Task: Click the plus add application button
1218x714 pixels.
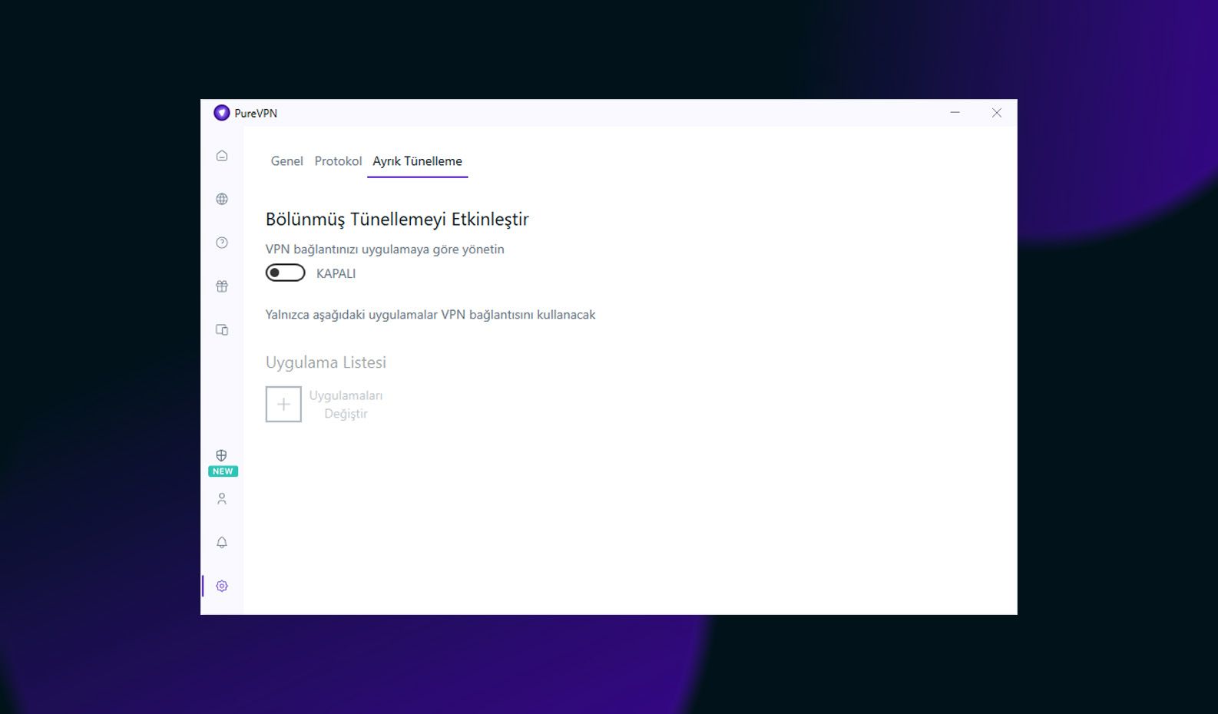Action: tap(283, 404)
